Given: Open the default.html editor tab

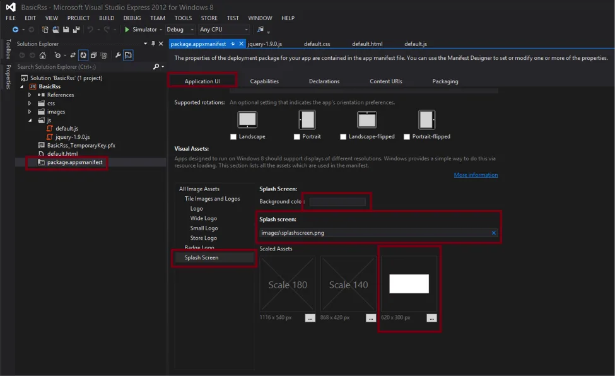Looking at the screenshot, I should pos(367,44).
